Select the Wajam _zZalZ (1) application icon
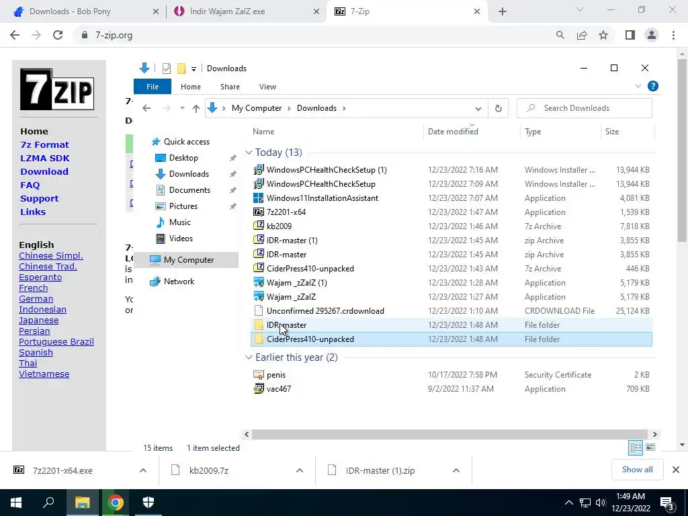 point(259,283)
